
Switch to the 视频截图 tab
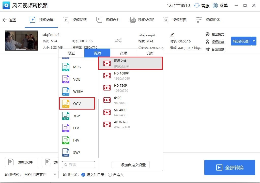[x=175, y=20]
